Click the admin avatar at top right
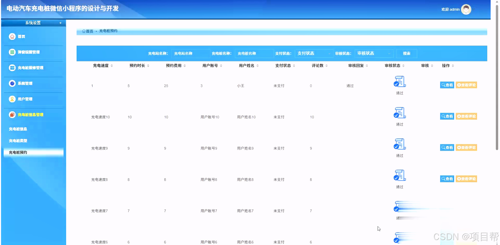 point(466,9)
